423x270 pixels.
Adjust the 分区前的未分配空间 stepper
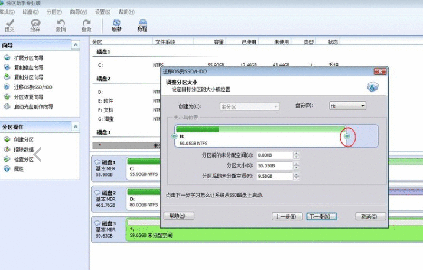click(296, 155)
